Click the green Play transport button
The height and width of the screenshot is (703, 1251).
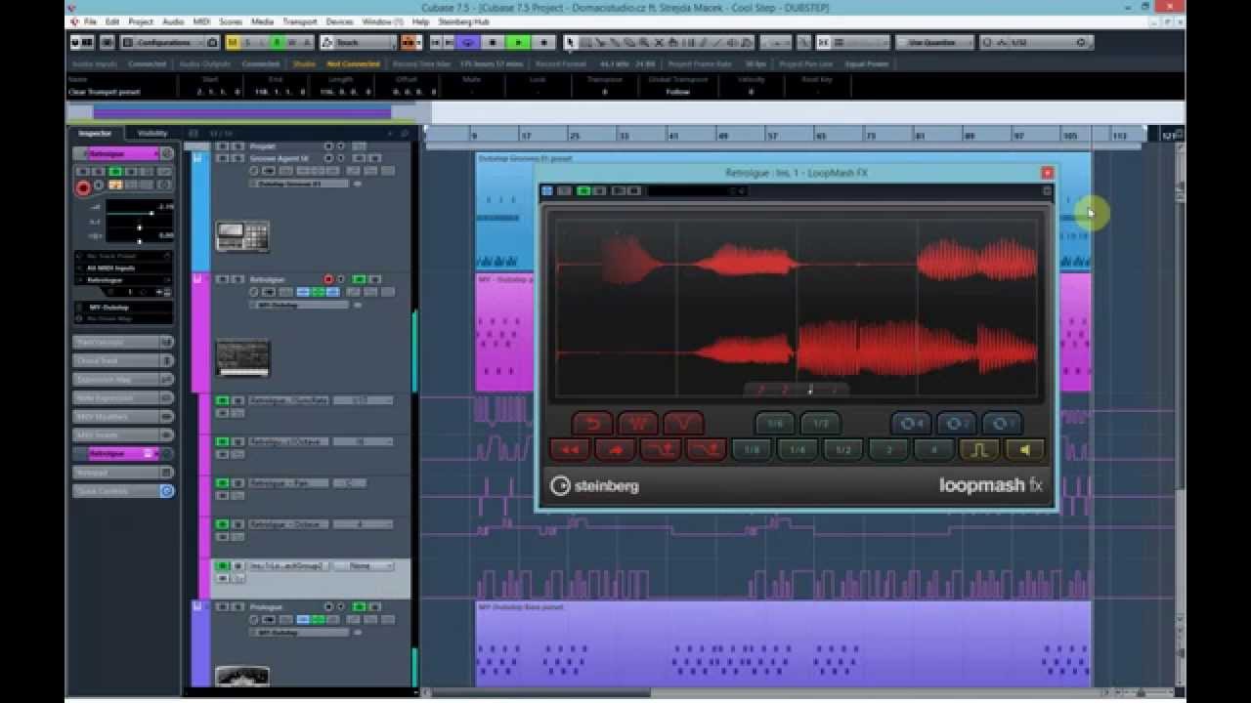(518, 42)
